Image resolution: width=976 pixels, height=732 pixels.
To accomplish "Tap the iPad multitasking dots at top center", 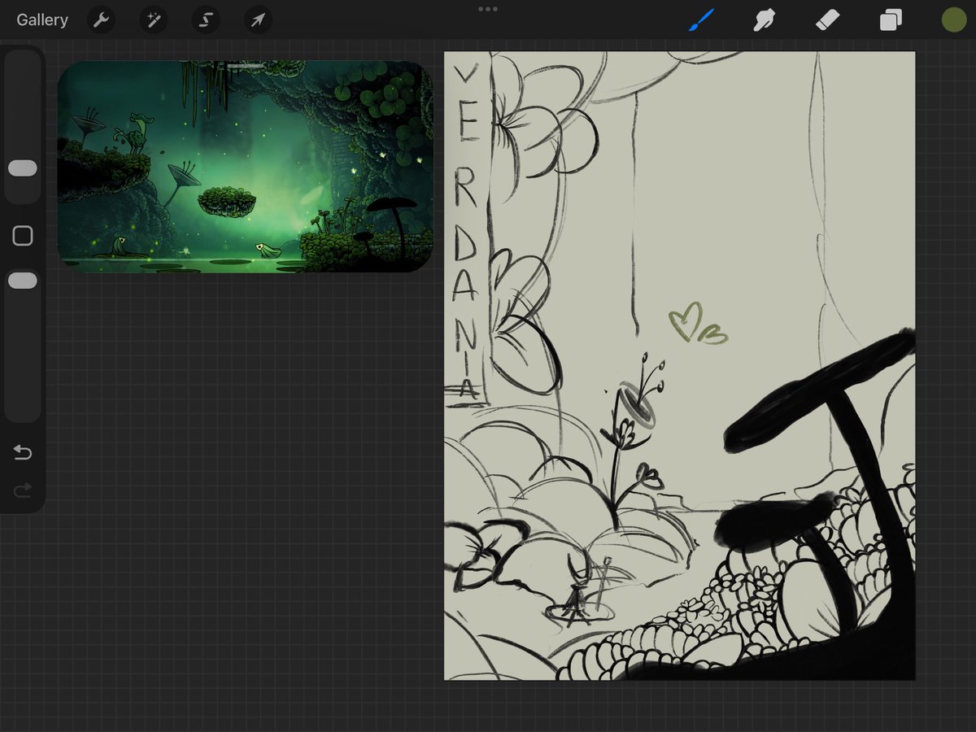I will coord(488,10).
